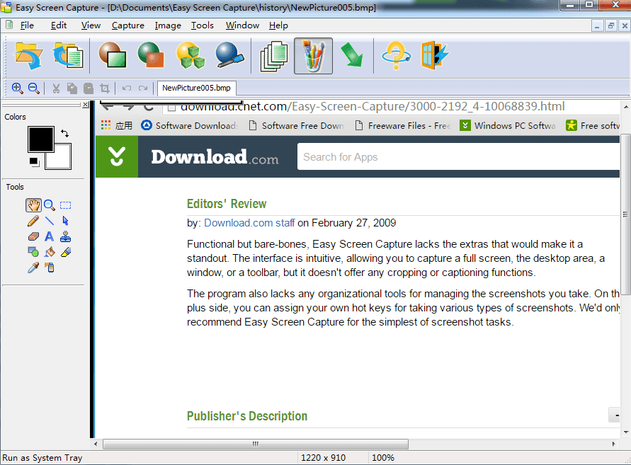
Task: Reset colors to default black and white
Action: coord(34,161)
